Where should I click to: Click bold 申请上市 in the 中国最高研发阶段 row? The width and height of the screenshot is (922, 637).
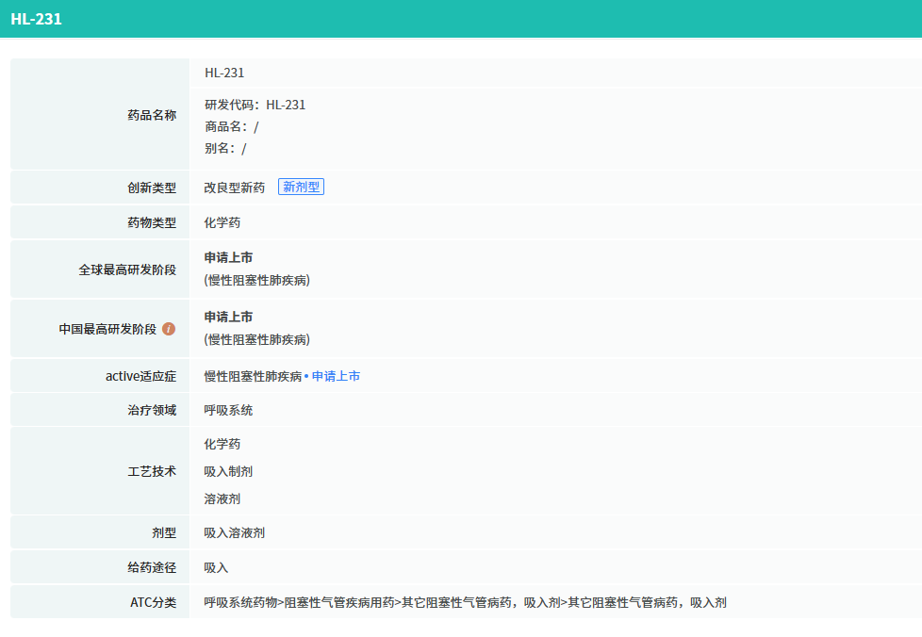coord(228,317)
